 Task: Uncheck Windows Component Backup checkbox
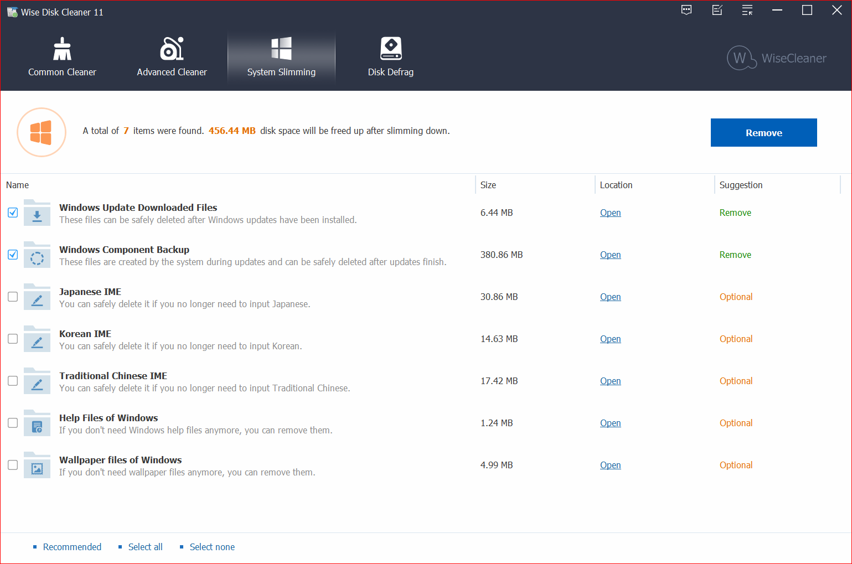(x=13, y=255)
